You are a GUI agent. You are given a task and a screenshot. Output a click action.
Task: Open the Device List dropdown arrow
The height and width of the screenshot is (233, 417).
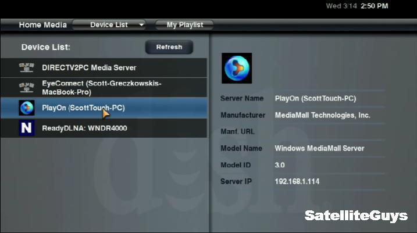pos(141,25)
